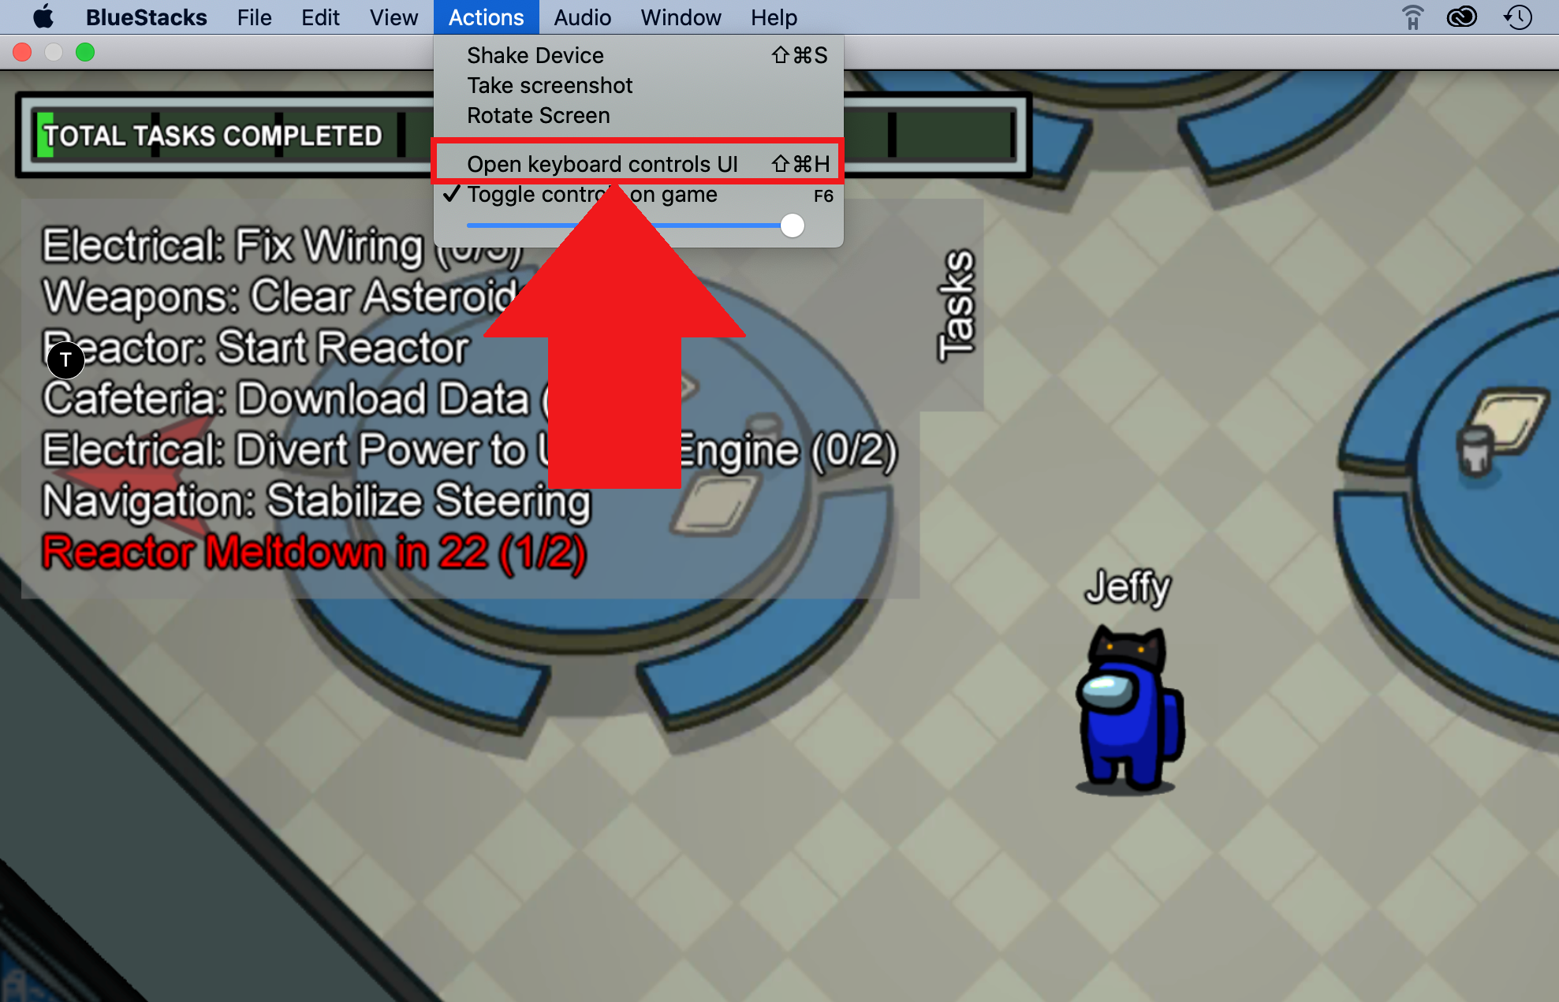The height and width of the screenshot is (1002, 1559).
Task: Click the Rotate Screen option
Action: click(x=538, y=115)
